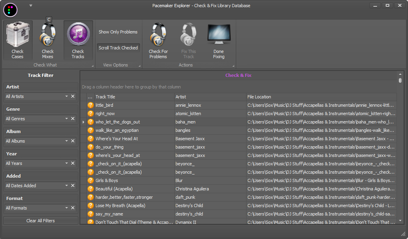408x239 pixels.
Task: Turn off Scroll Track Checked
Action: coord(118,48)
